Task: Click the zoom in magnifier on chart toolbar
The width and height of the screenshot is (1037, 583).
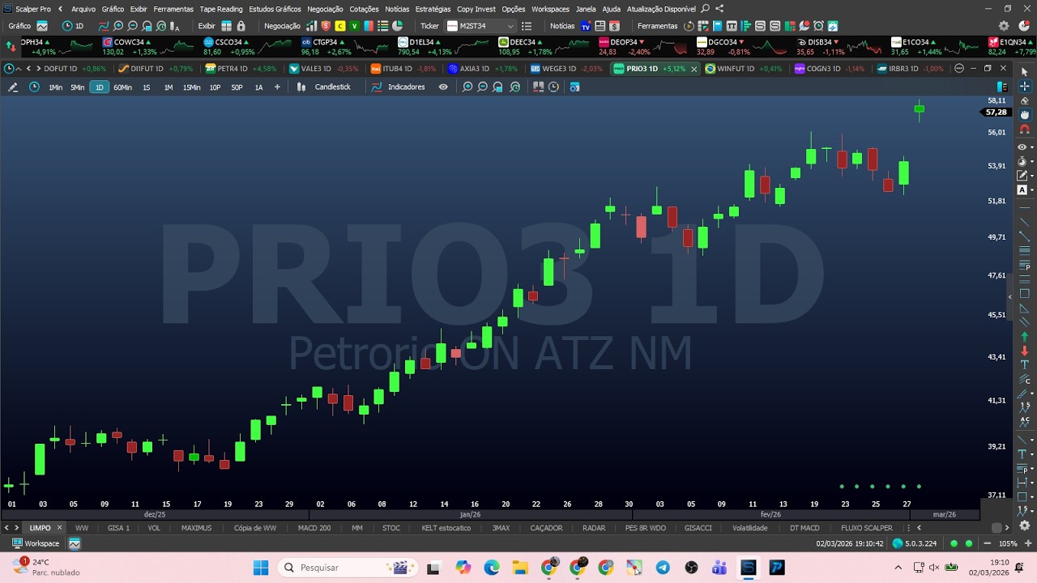Action: [x=467, y=87]
